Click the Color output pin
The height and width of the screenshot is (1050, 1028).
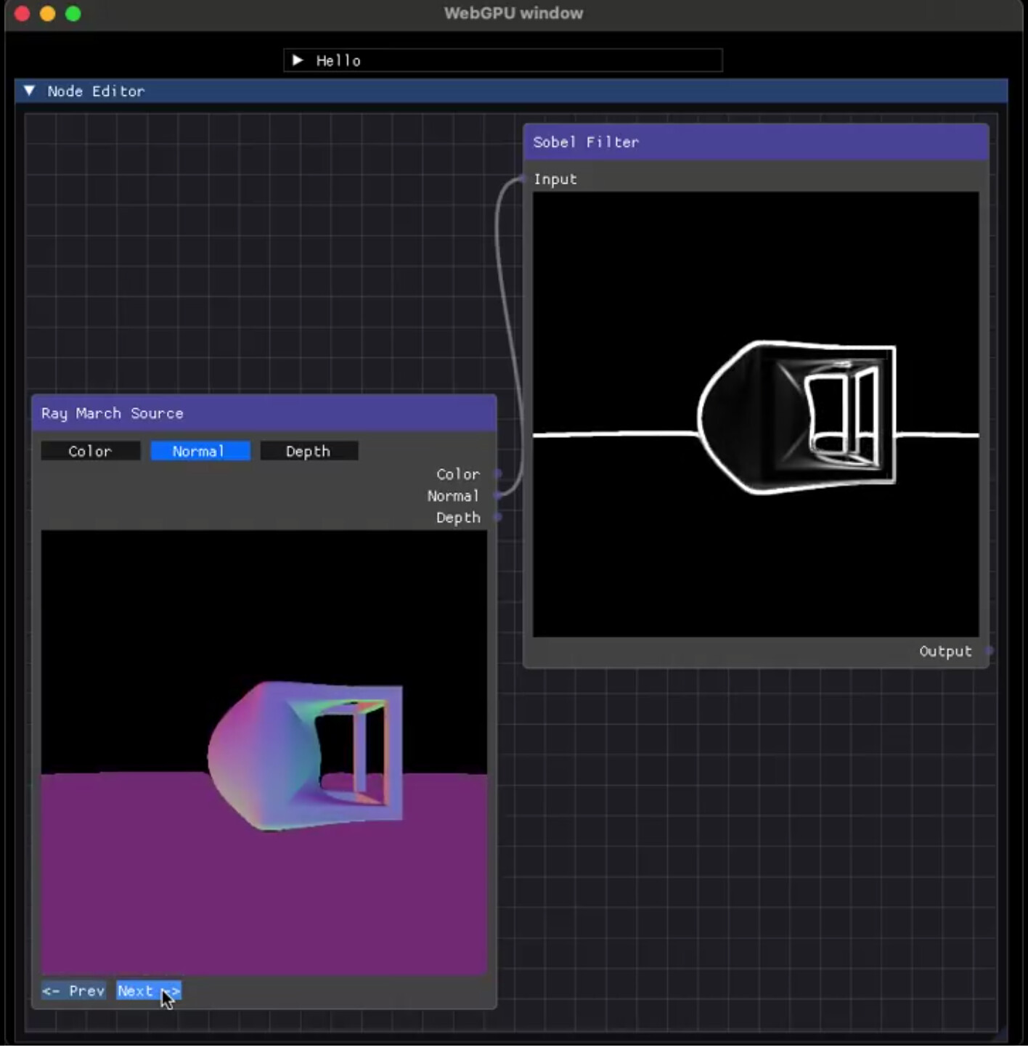[x=497, y=473]
